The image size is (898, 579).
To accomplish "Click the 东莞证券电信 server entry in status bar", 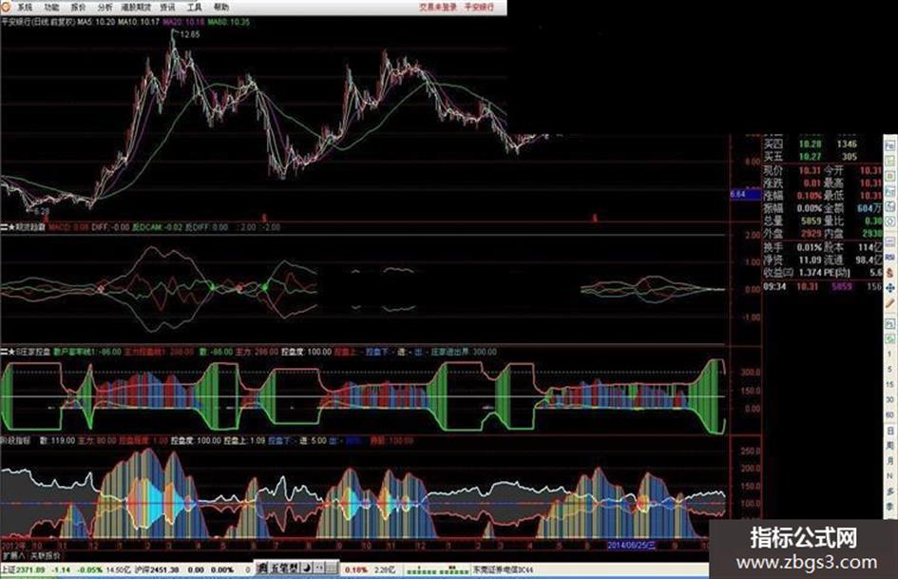I will click(x=503, y=569).
